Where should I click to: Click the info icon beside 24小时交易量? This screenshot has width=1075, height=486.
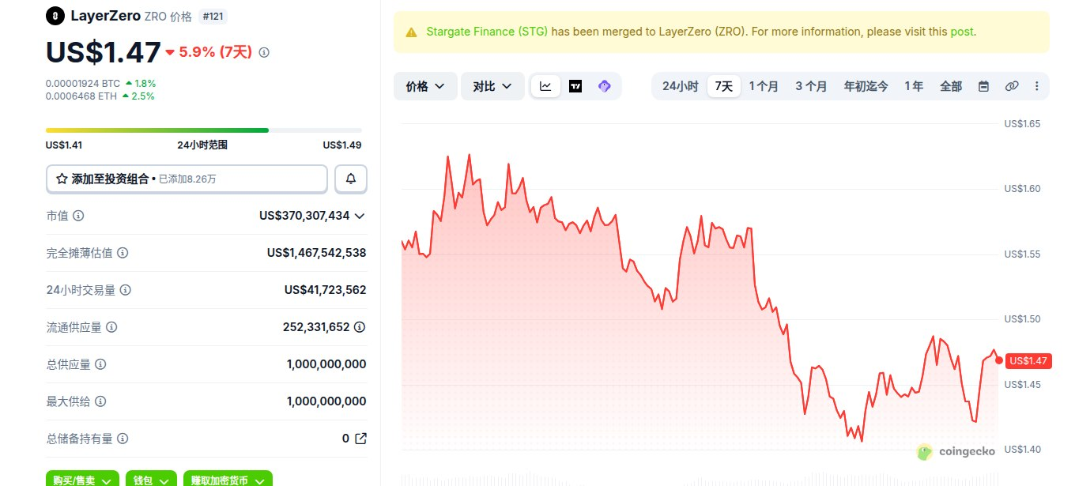[x=125, y=290]
